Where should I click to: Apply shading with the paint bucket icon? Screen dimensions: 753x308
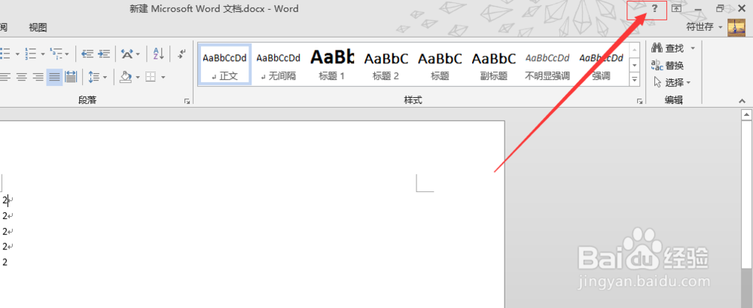click(x=126, y=77)
